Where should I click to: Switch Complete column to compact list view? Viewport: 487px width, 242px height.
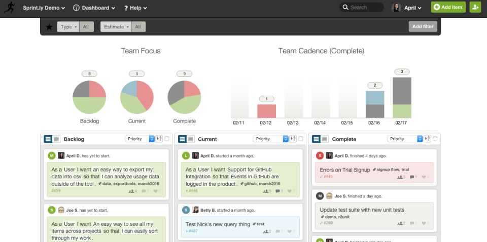325,139
